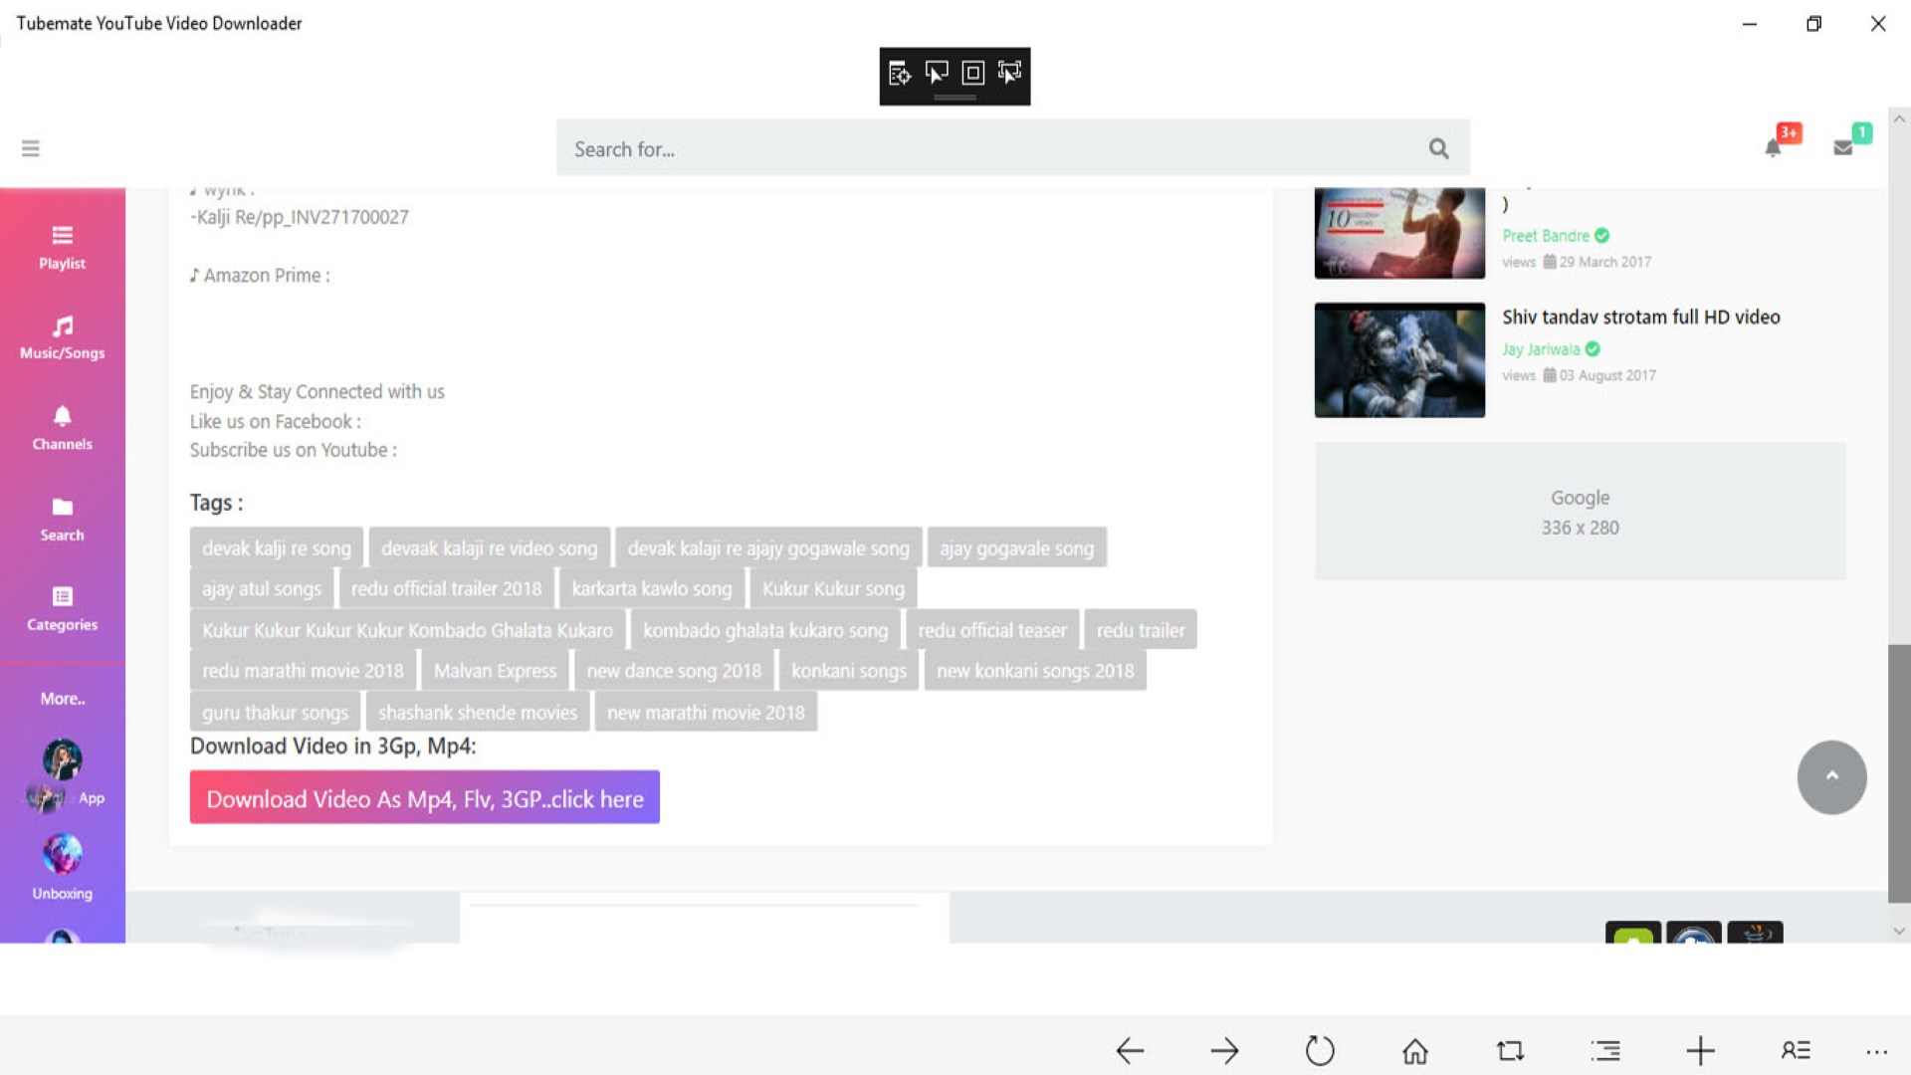This screenshot has height=1075, width=1911.
Task: Go to home page icon
Action: [1414, 1050]
